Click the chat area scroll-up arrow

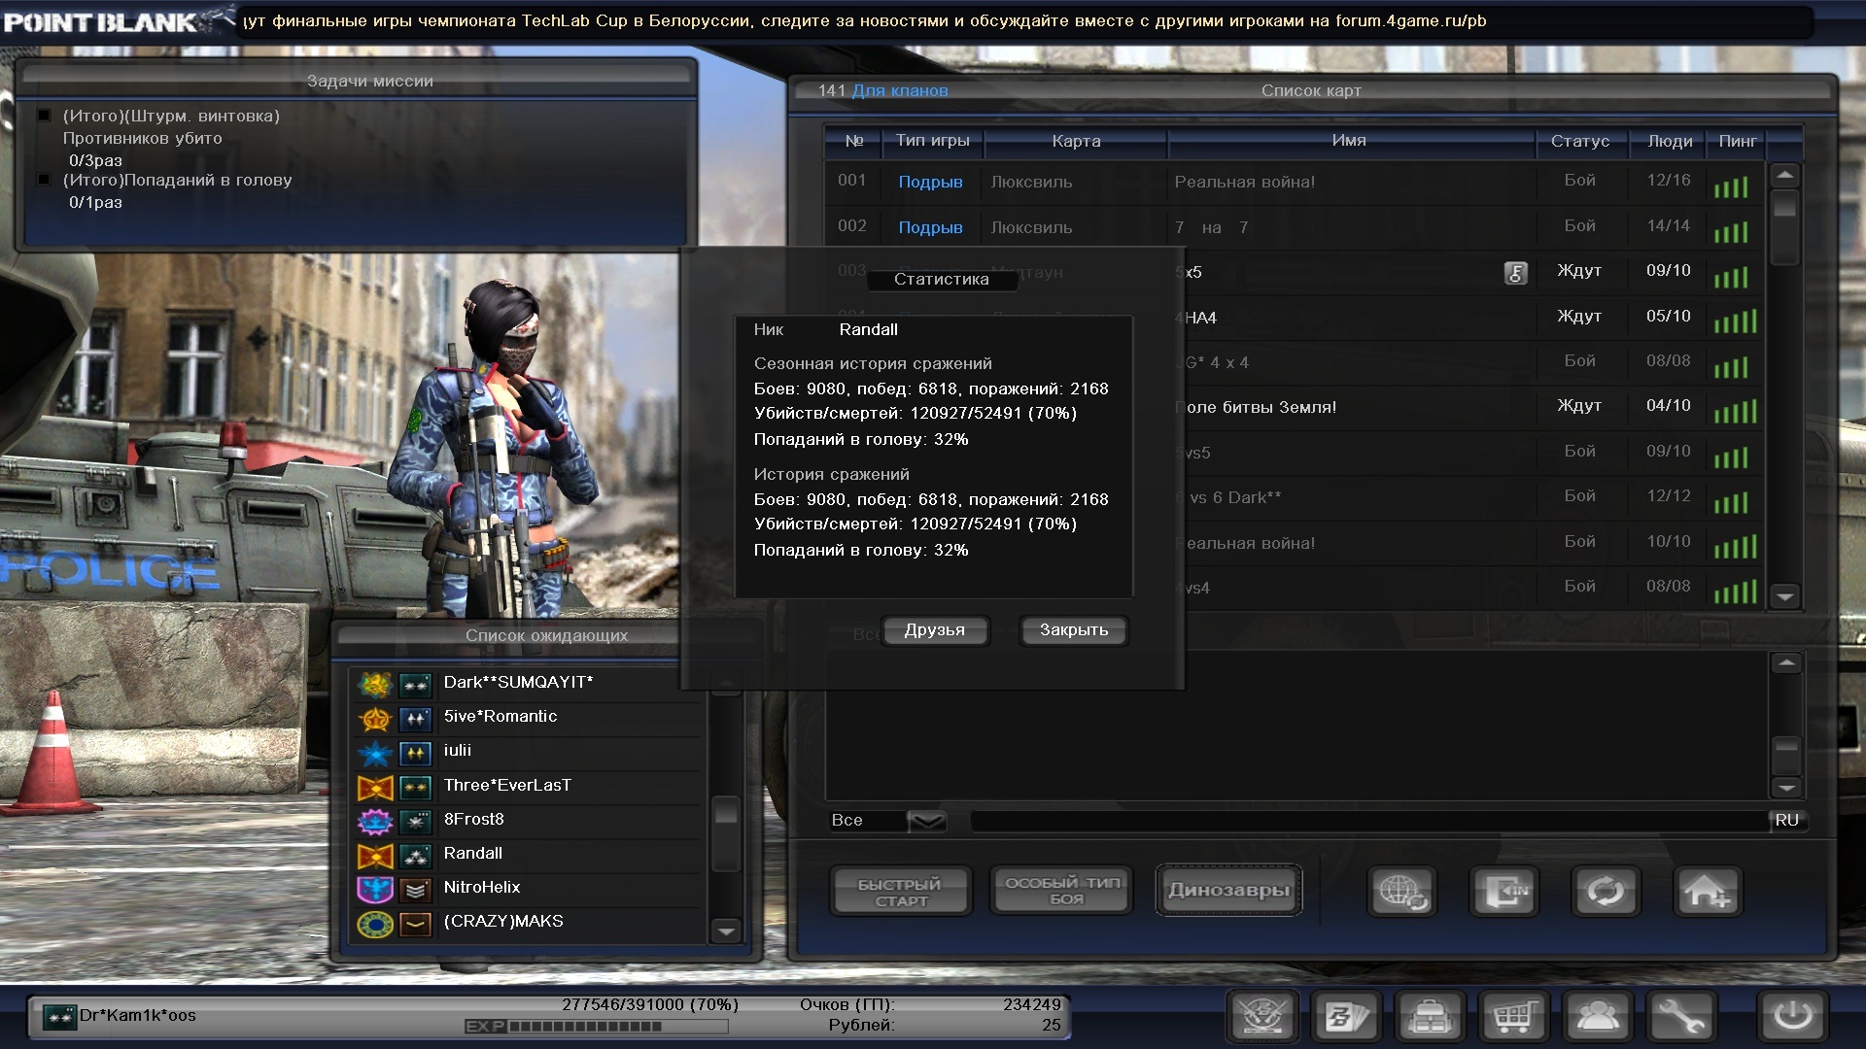pyautogui.click(x=1786, y=663)
